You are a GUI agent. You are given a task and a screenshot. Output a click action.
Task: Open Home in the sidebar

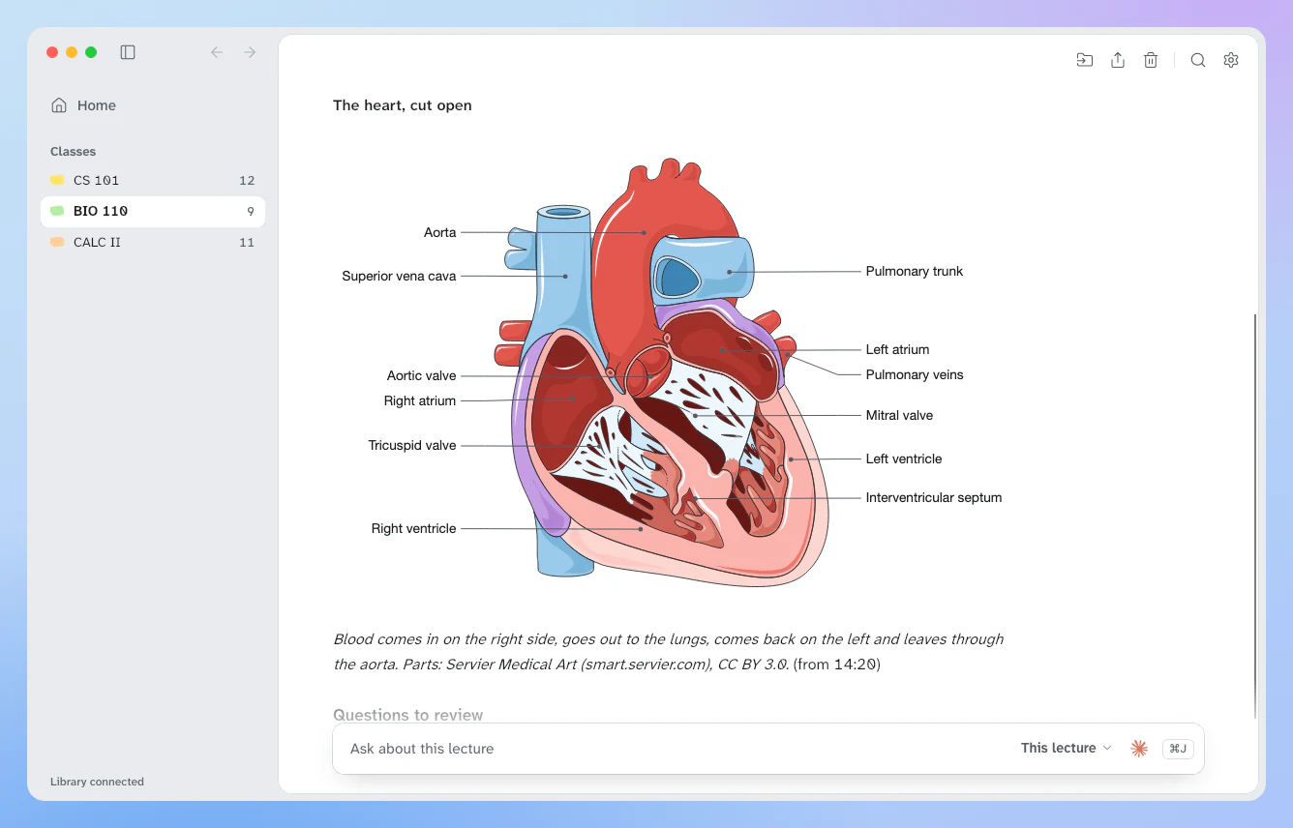[x=153, y=105]
